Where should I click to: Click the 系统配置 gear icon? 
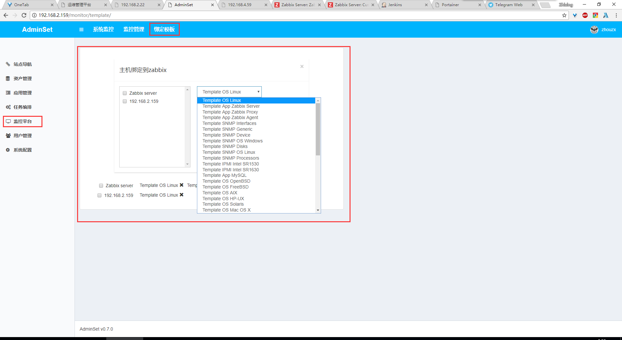(x=8, y=150)
